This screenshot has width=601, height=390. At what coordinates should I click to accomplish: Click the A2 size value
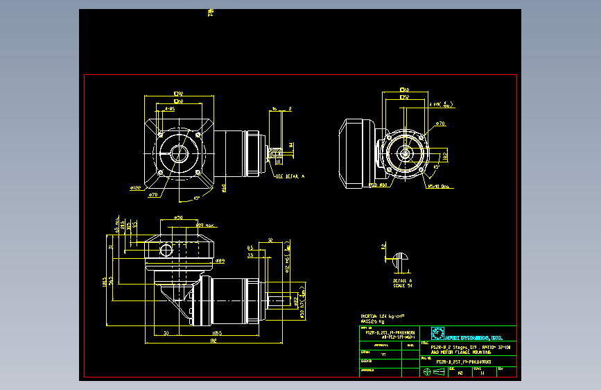[460, 373]
